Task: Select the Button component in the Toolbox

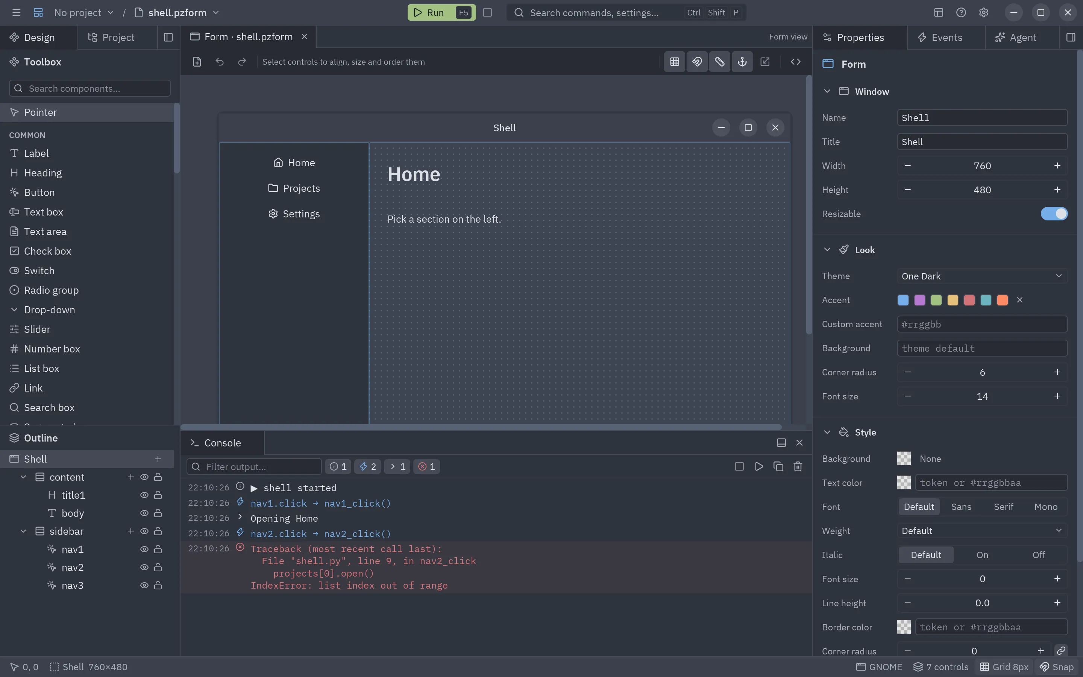Action: 87,193
